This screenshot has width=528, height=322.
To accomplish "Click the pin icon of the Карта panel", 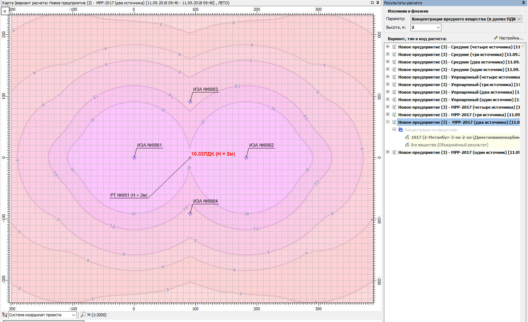I will click(378, 3).
